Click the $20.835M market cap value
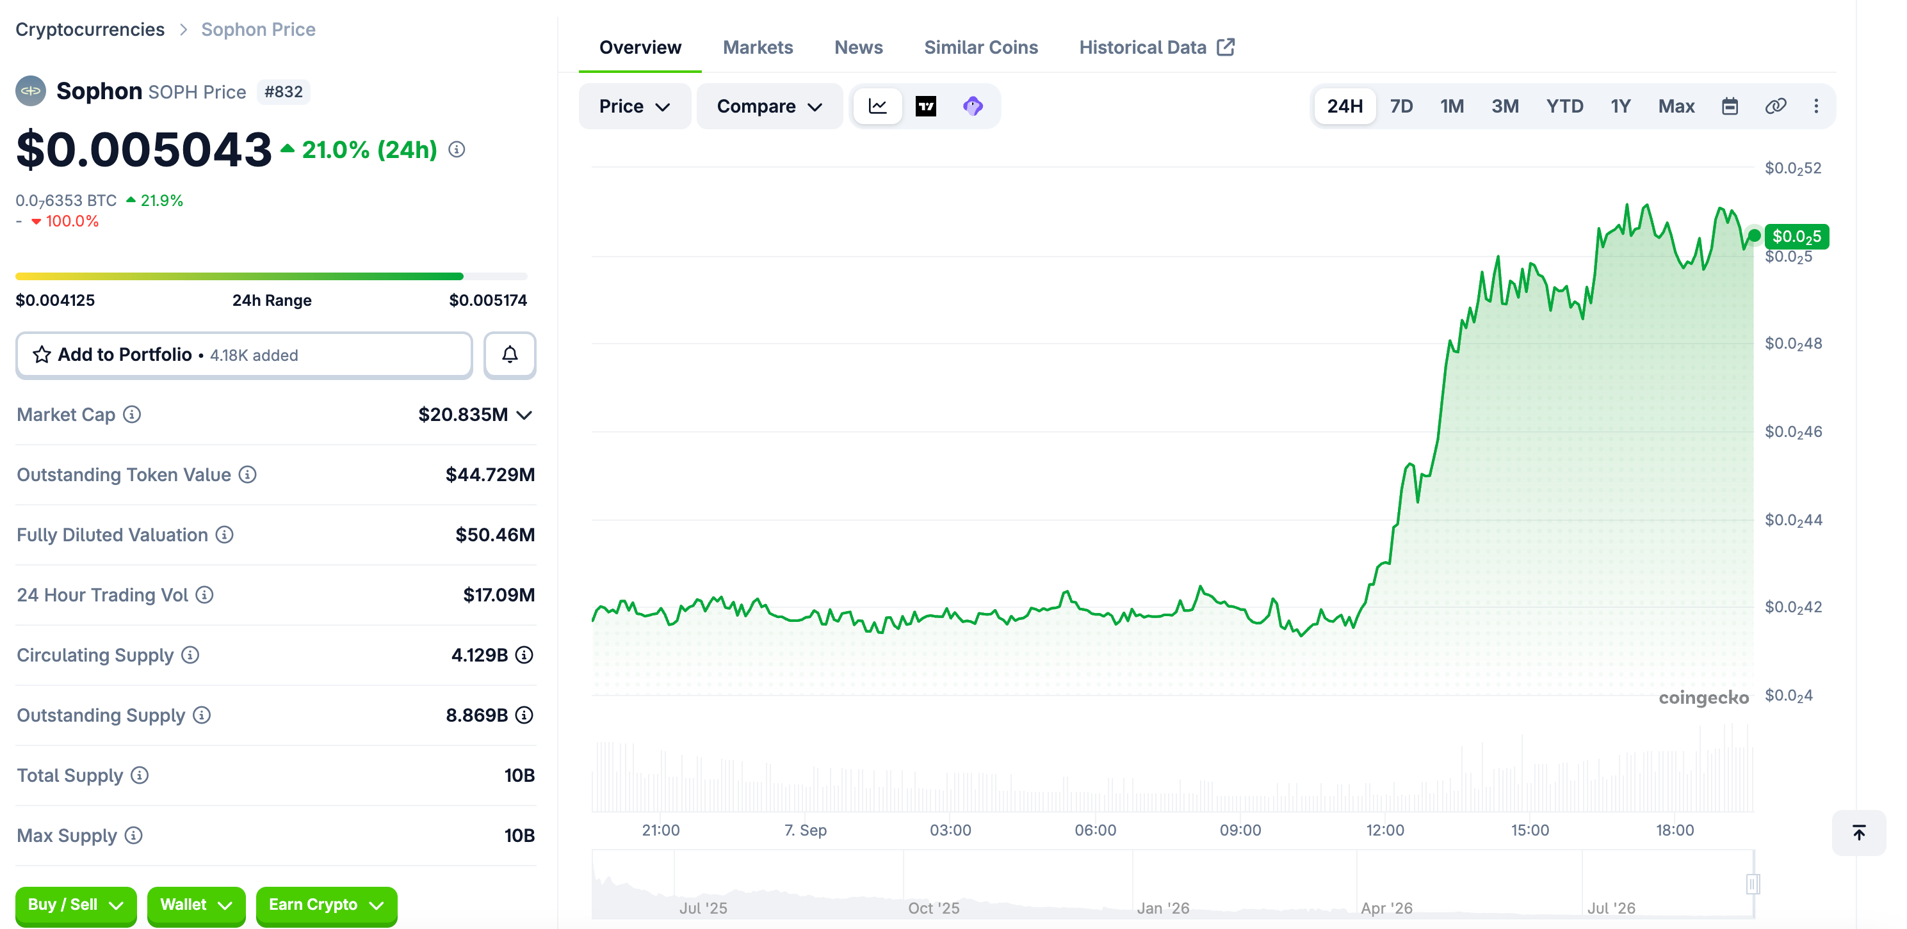 click(x=463, y=414)
